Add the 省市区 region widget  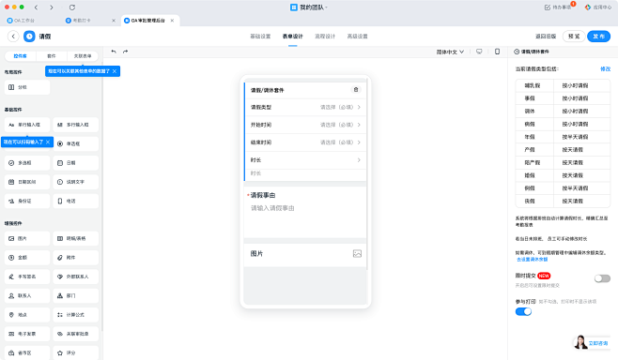27,352
